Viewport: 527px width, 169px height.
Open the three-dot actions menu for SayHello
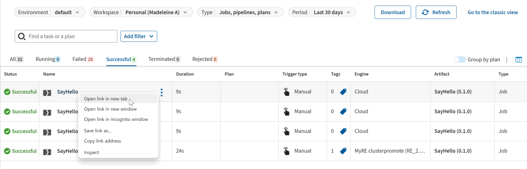[161, 92]
